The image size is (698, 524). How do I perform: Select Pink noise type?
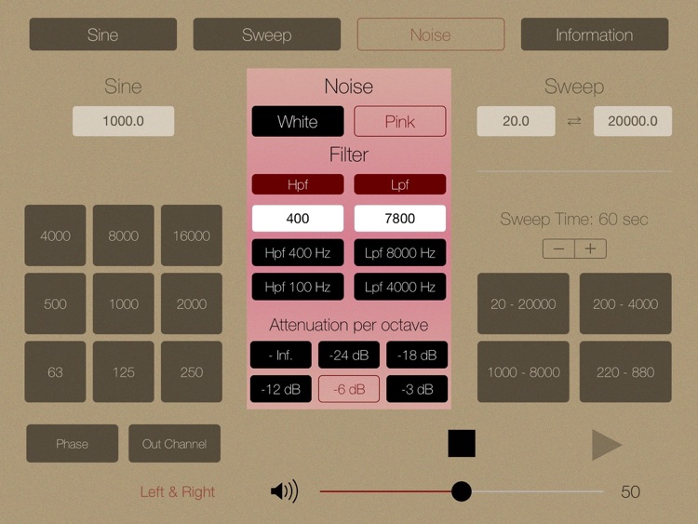click(x=400, y=121)
